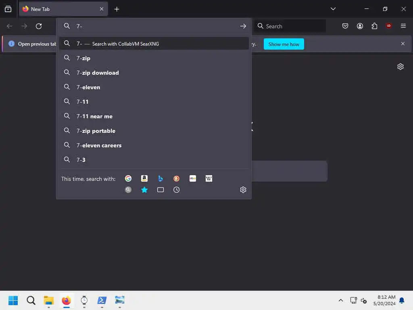Image resolution: width=413 pixels, height=310 pixels.
Task: Reload the current page
Action: (39, 26)
